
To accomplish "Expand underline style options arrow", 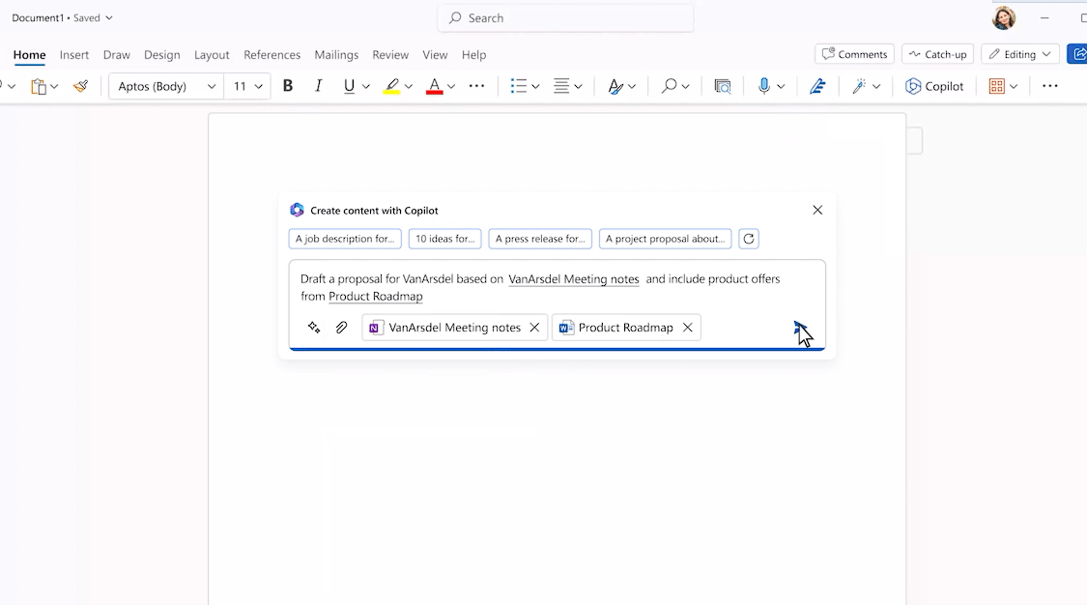I will point(366,87).
